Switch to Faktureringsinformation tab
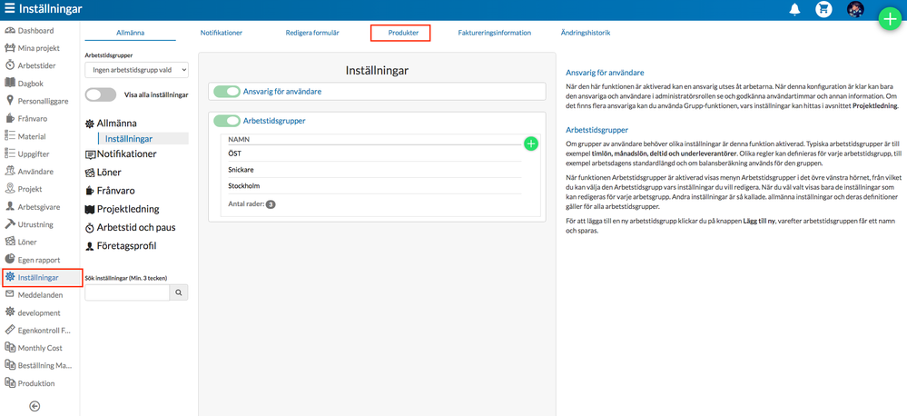907x416 pixels. coord(494,33)
